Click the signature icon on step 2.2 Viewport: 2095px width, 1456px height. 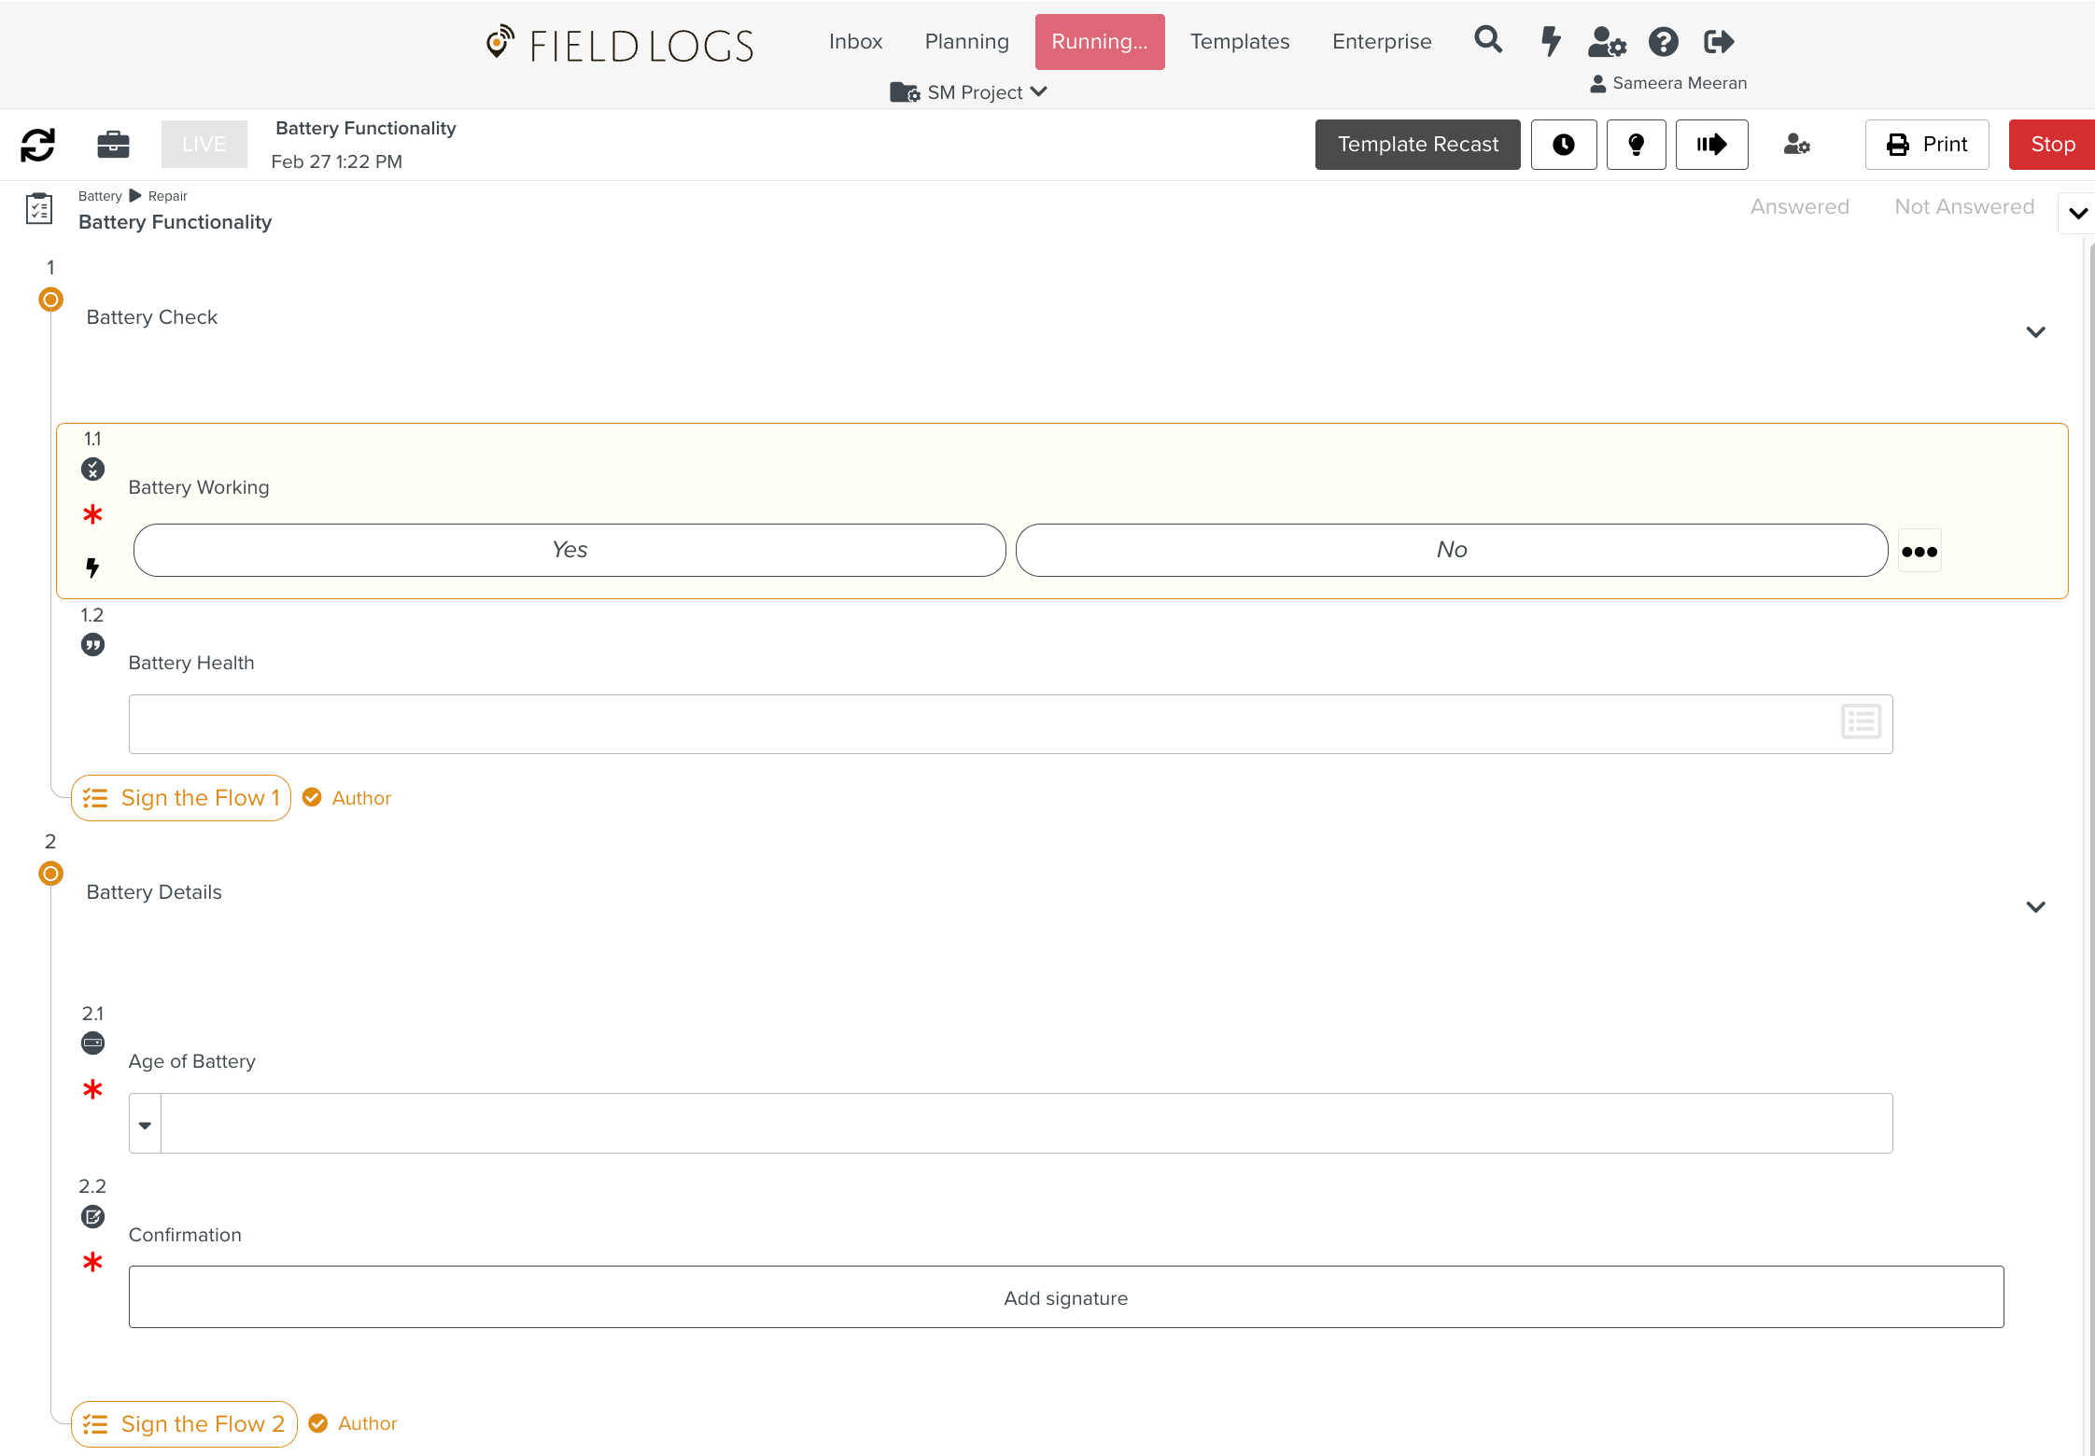[x=92, y=1216]
